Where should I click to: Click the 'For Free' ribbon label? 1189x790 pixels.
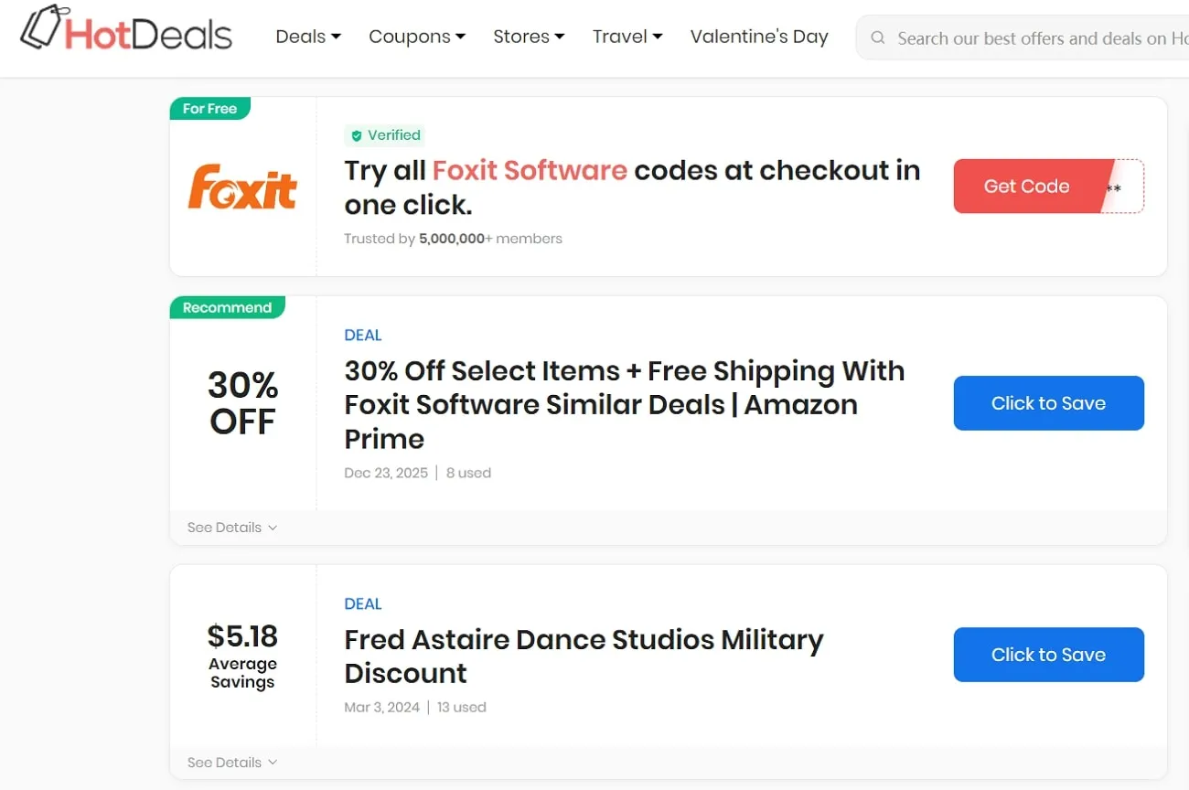coord(209,108)
